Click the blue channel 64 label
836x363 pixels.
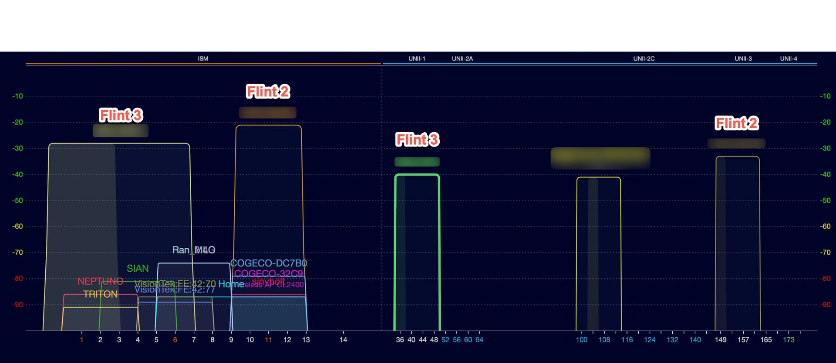pos(479,340)
